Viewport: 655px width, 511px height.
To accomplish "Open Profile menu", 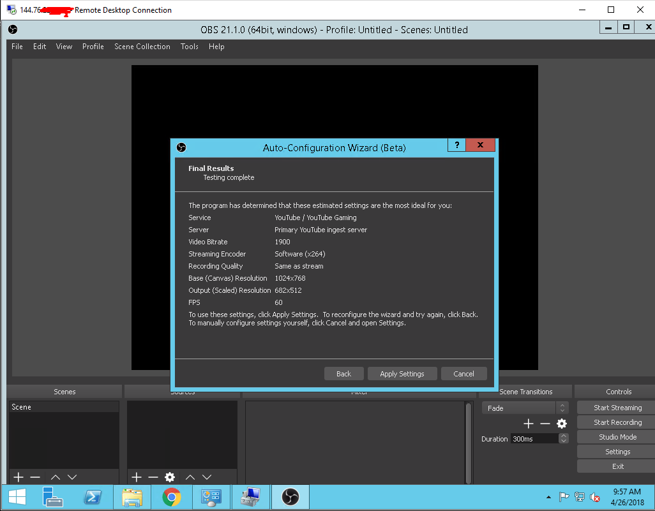I will (x=93, y=47).
